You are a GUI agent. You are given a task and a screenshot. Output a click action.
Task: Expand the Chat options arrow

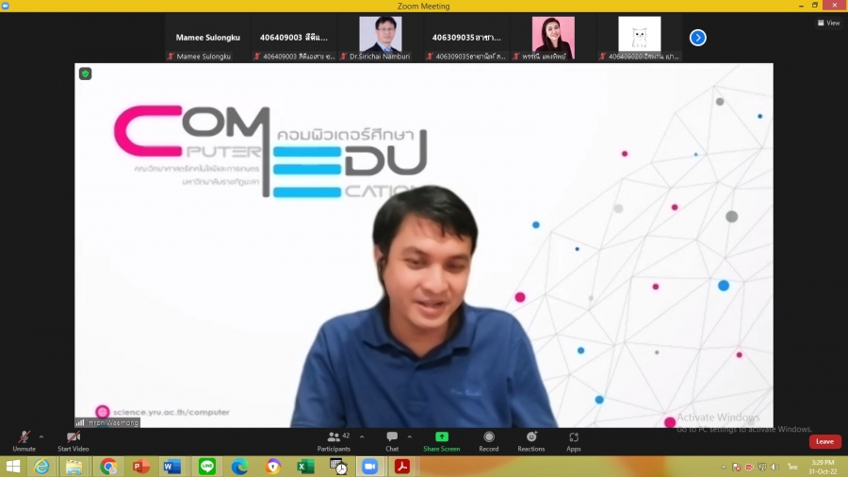409,436
